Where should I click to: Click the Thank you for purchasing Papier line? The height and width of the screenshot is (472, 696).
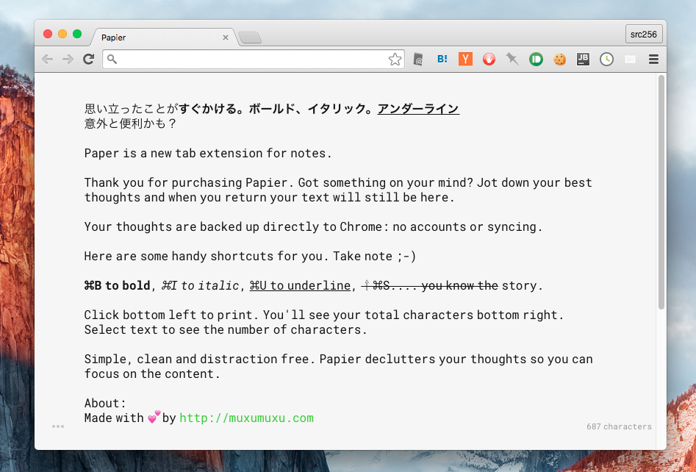[x=338, y=182]
